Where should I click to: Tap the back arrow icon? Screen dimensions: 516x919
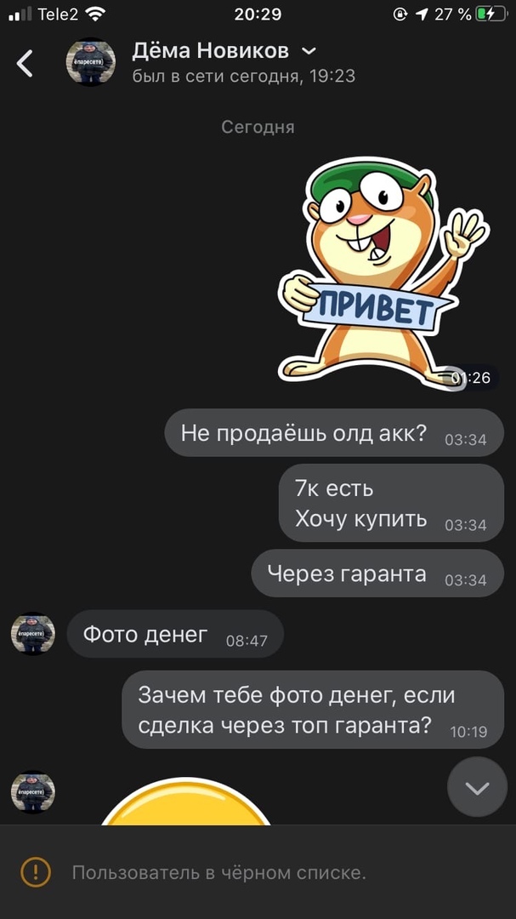click(x=25, y=63)
